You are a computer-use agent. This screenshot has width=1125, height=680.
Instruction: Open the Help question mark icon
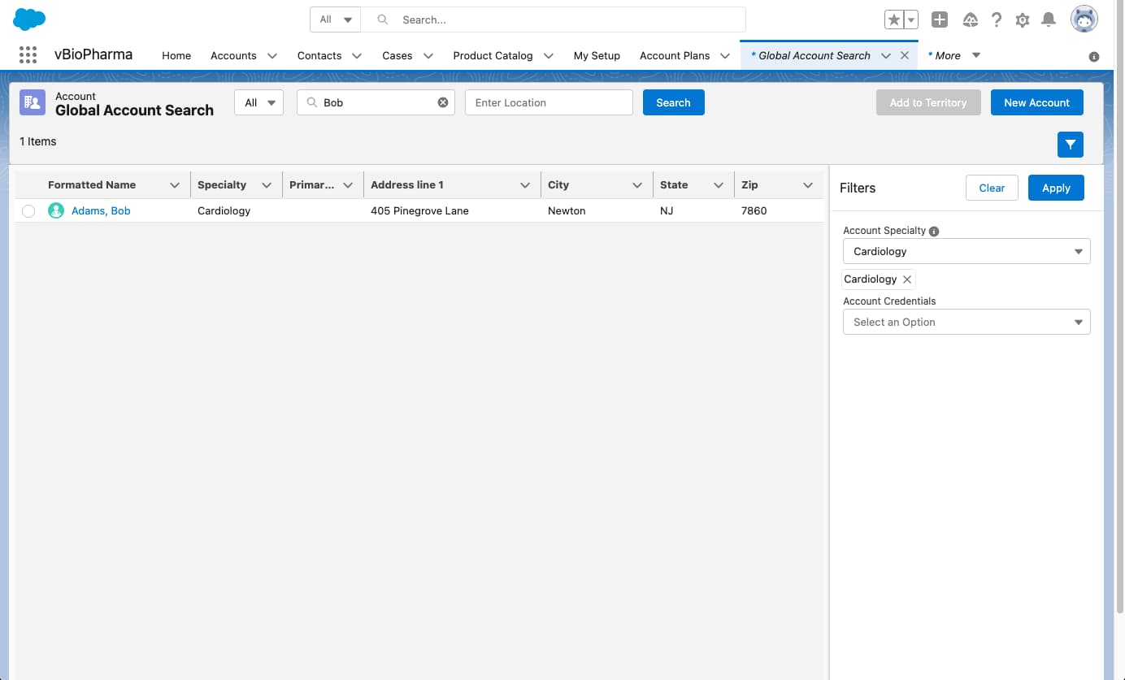pos(996,20)
